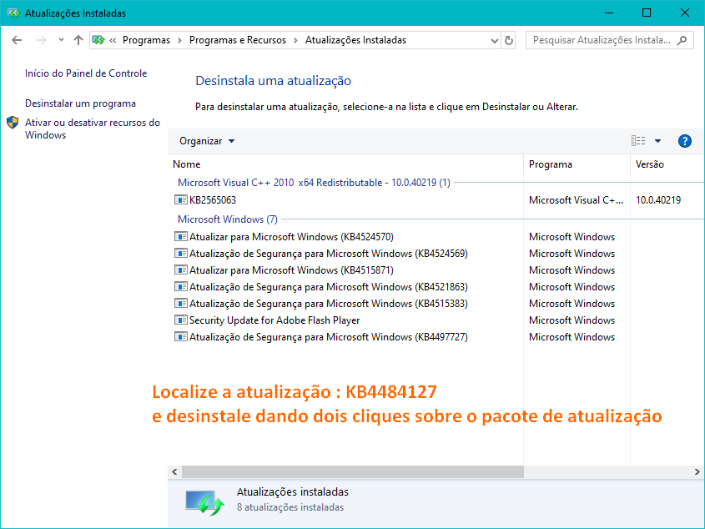
Task: Select the Atualizações Instaladas breadcrumb
Action: pyautogui.click(x=355, y=40)
